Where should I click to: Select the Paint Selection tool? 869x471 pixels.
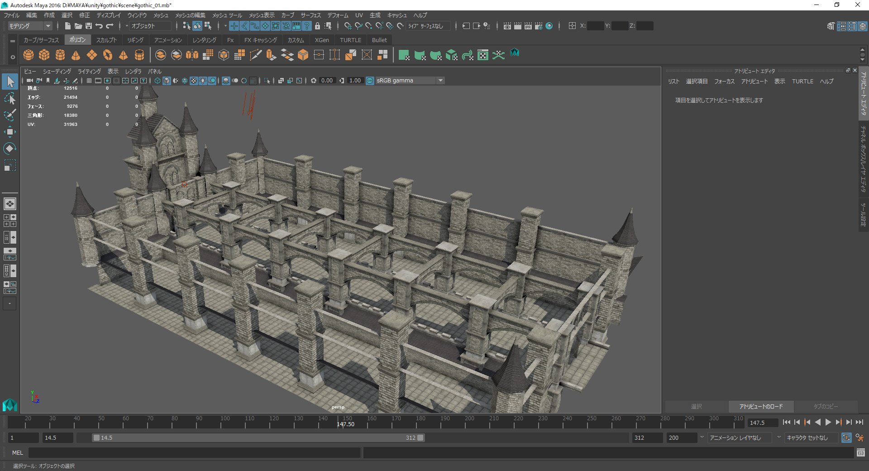[10, 115]
